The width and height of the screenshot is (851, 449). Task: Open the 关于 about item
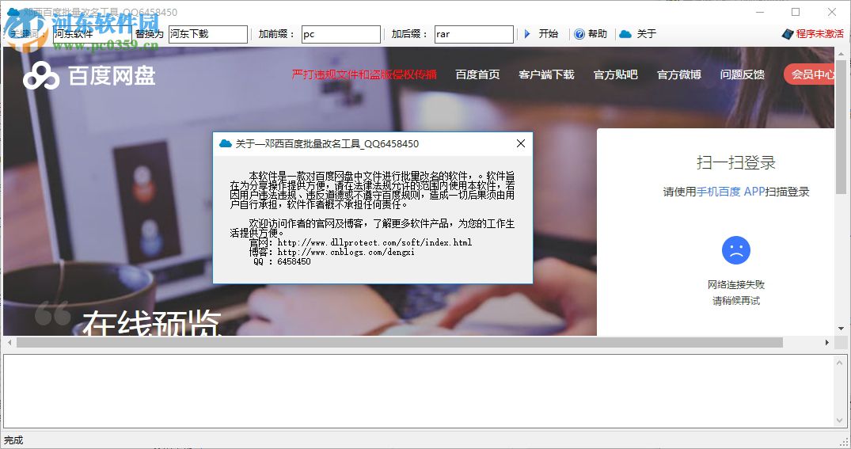click(647, 34)
